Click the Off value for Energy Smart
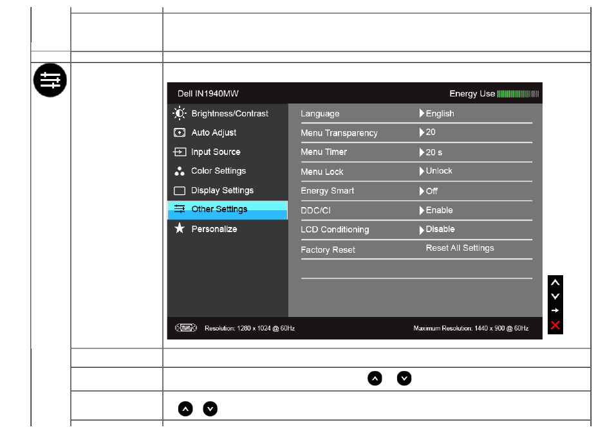Viewport: 614px width, 434px height. (431, 191)
